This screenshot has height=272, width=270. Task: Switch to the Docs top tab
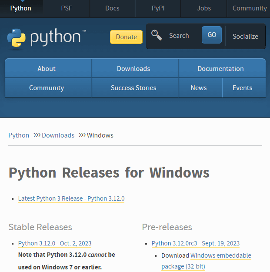click(x=112, y=8)
